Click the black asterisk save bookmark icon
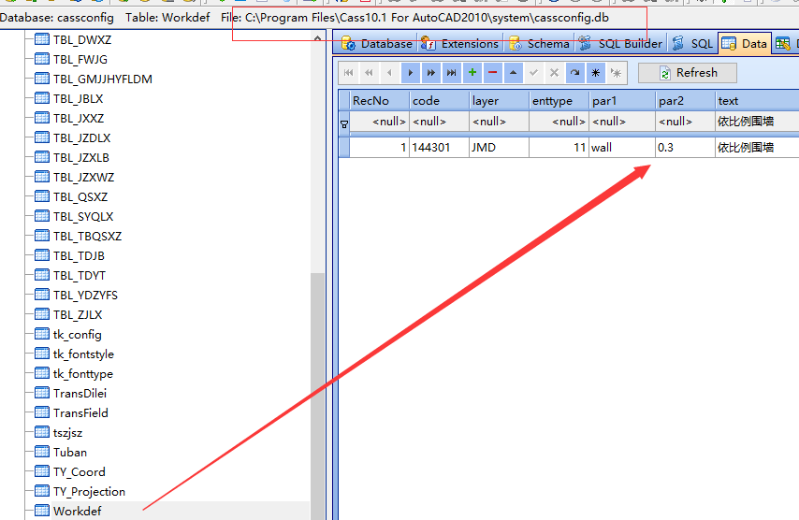Screen dimensions: 799x520 tap(595, 73)
